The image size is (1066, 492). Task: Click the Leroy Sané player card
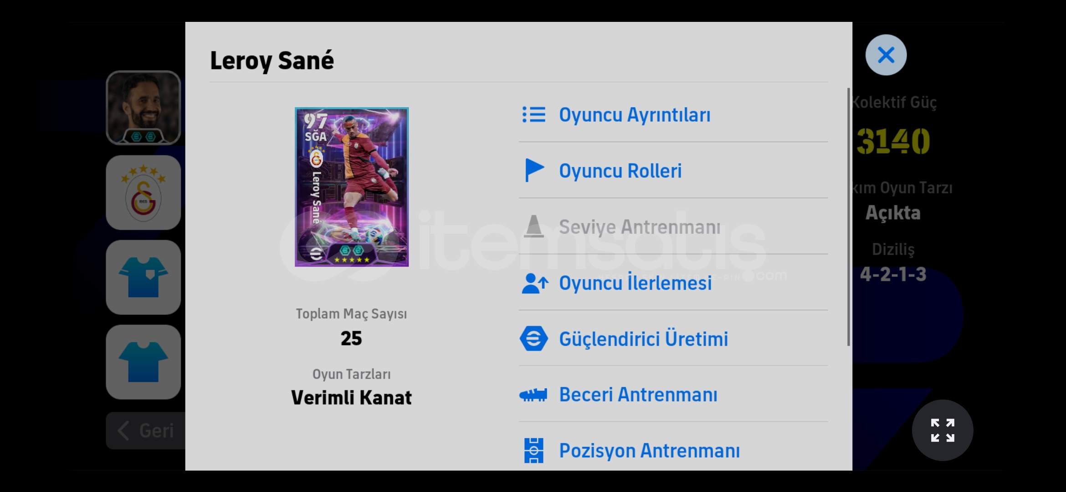(352, 187)
